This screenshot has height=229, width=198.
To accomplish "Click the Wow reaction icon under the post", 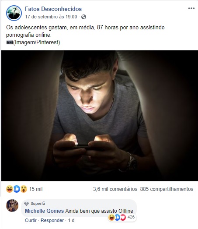I will click(24, 189).
